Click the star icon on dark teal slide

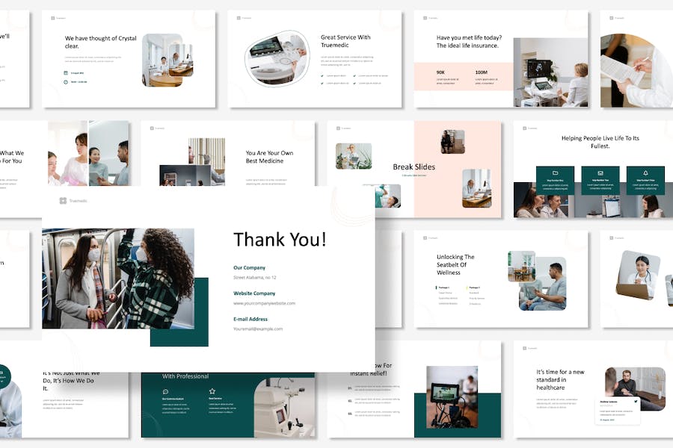point(212,391)
